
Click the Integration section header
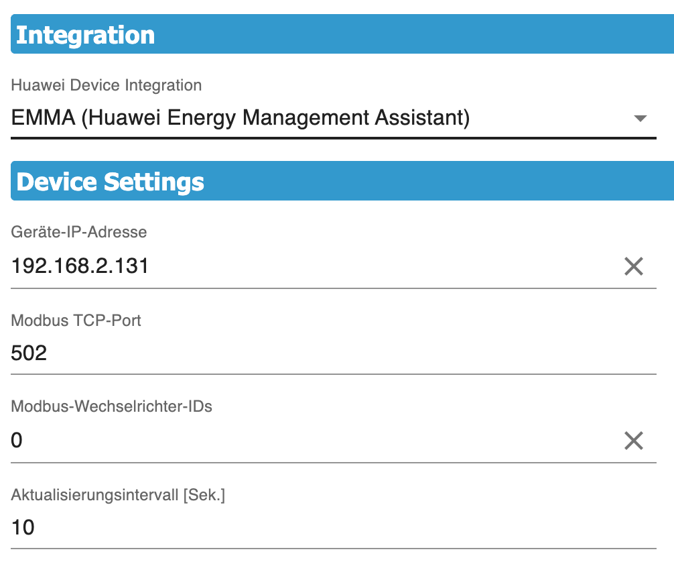click(85, 35)
